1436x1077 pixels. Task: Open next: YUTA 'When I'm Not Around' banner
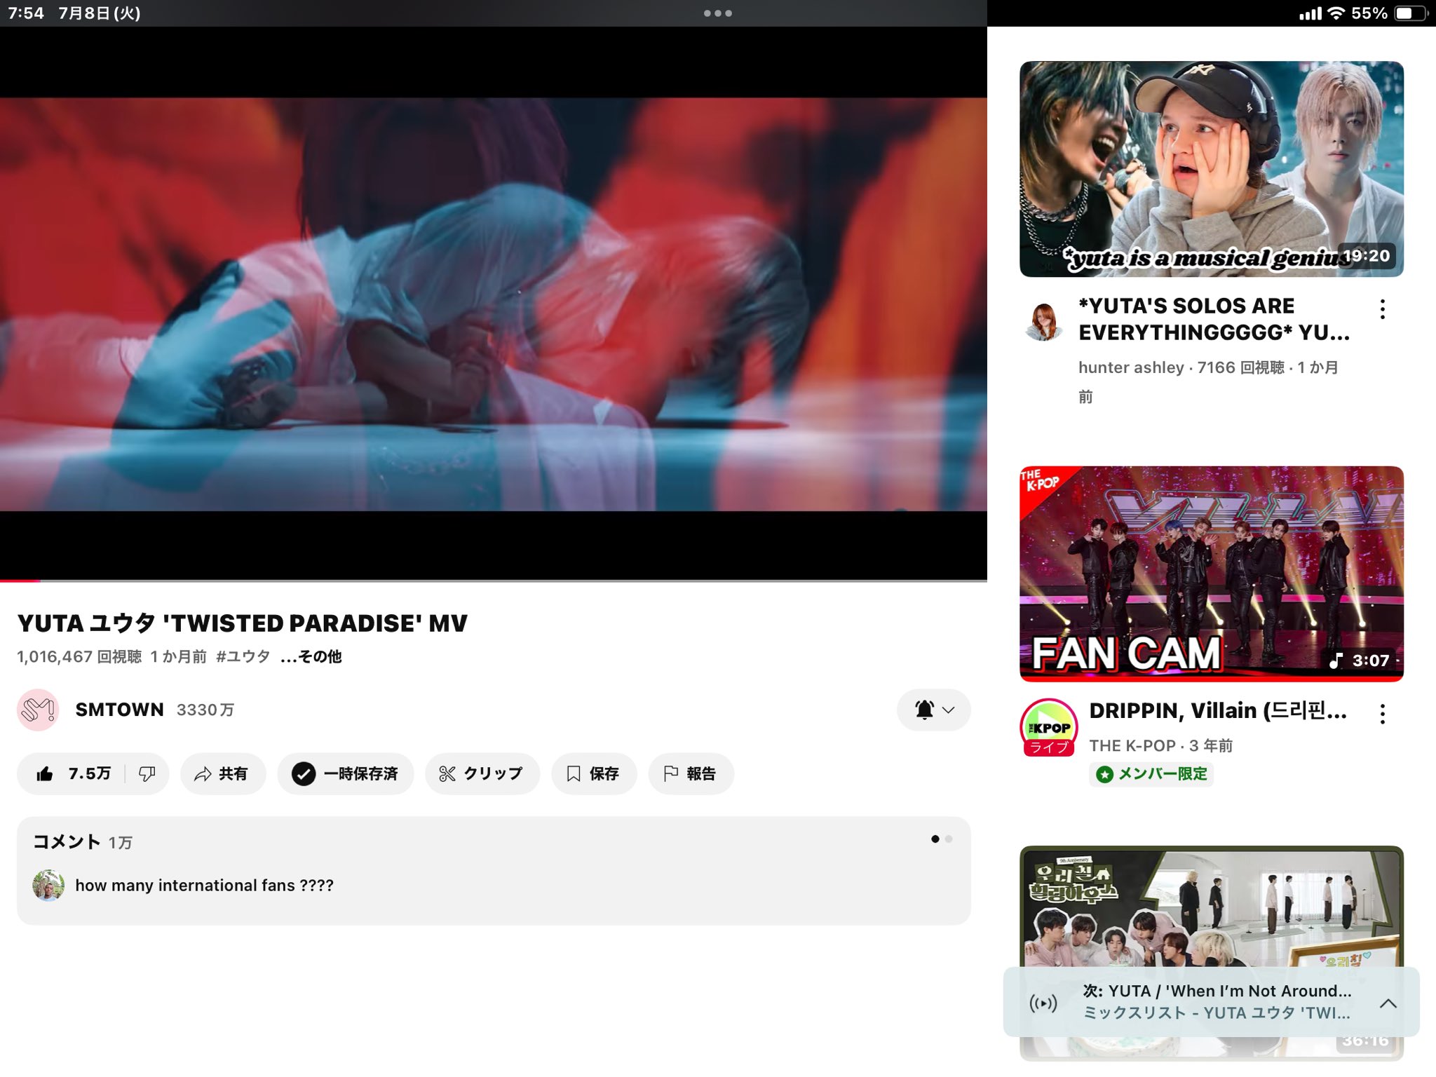point(1211,1002)
